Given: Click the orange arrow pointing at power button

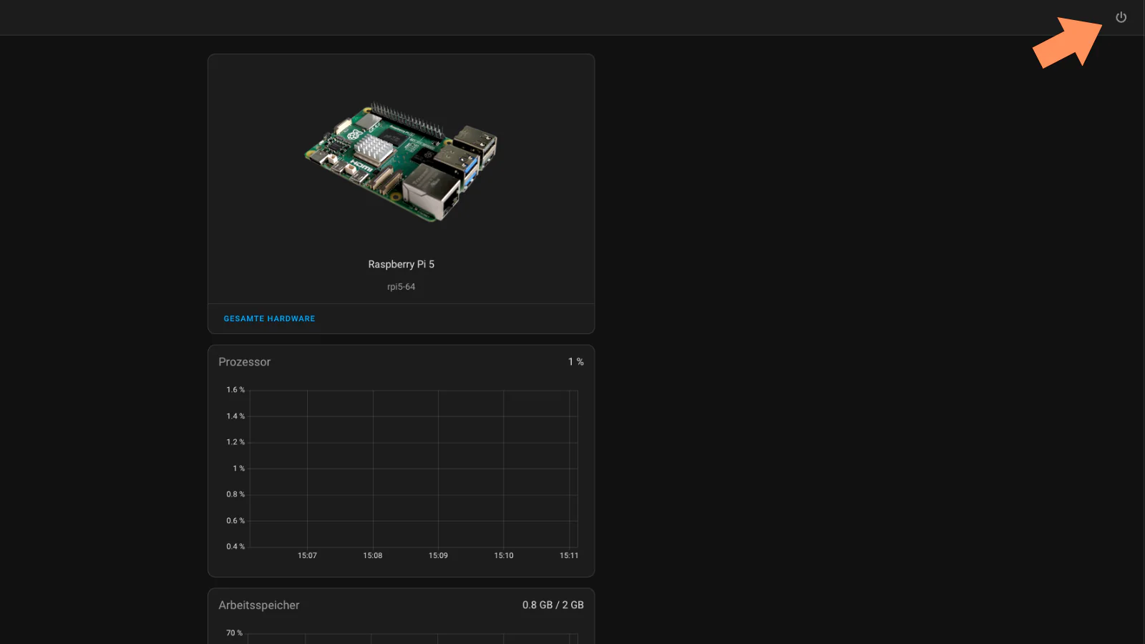Looking at the screenshot, I should click(x=1069, y=44).
